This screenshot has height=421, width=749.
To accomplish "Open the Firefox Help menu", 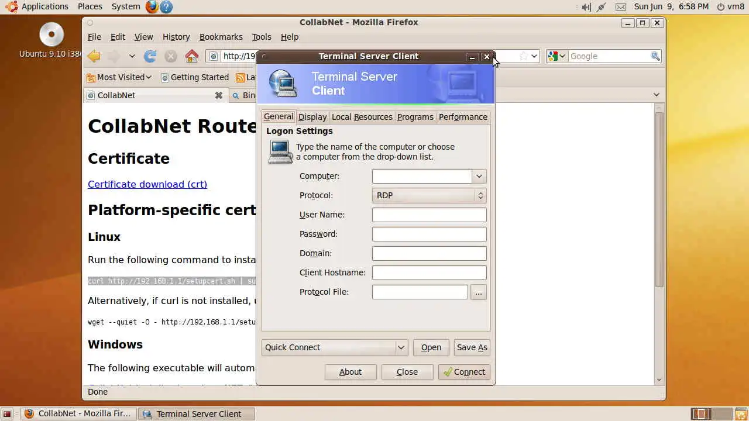I will (x=290, y=37).
